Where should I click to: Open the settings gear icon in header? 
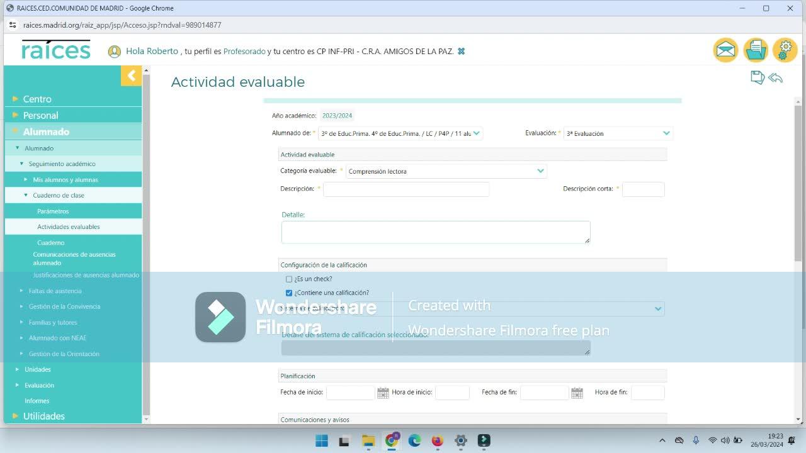(x=785, y=50)
